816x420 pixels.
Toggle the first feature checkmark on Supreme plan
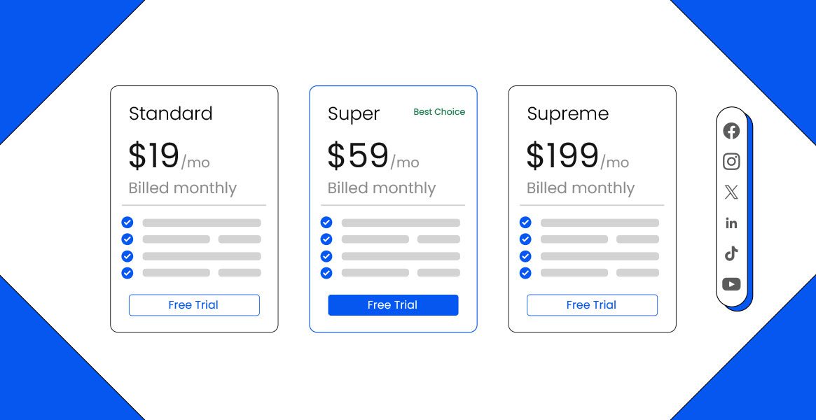point(525,222)
